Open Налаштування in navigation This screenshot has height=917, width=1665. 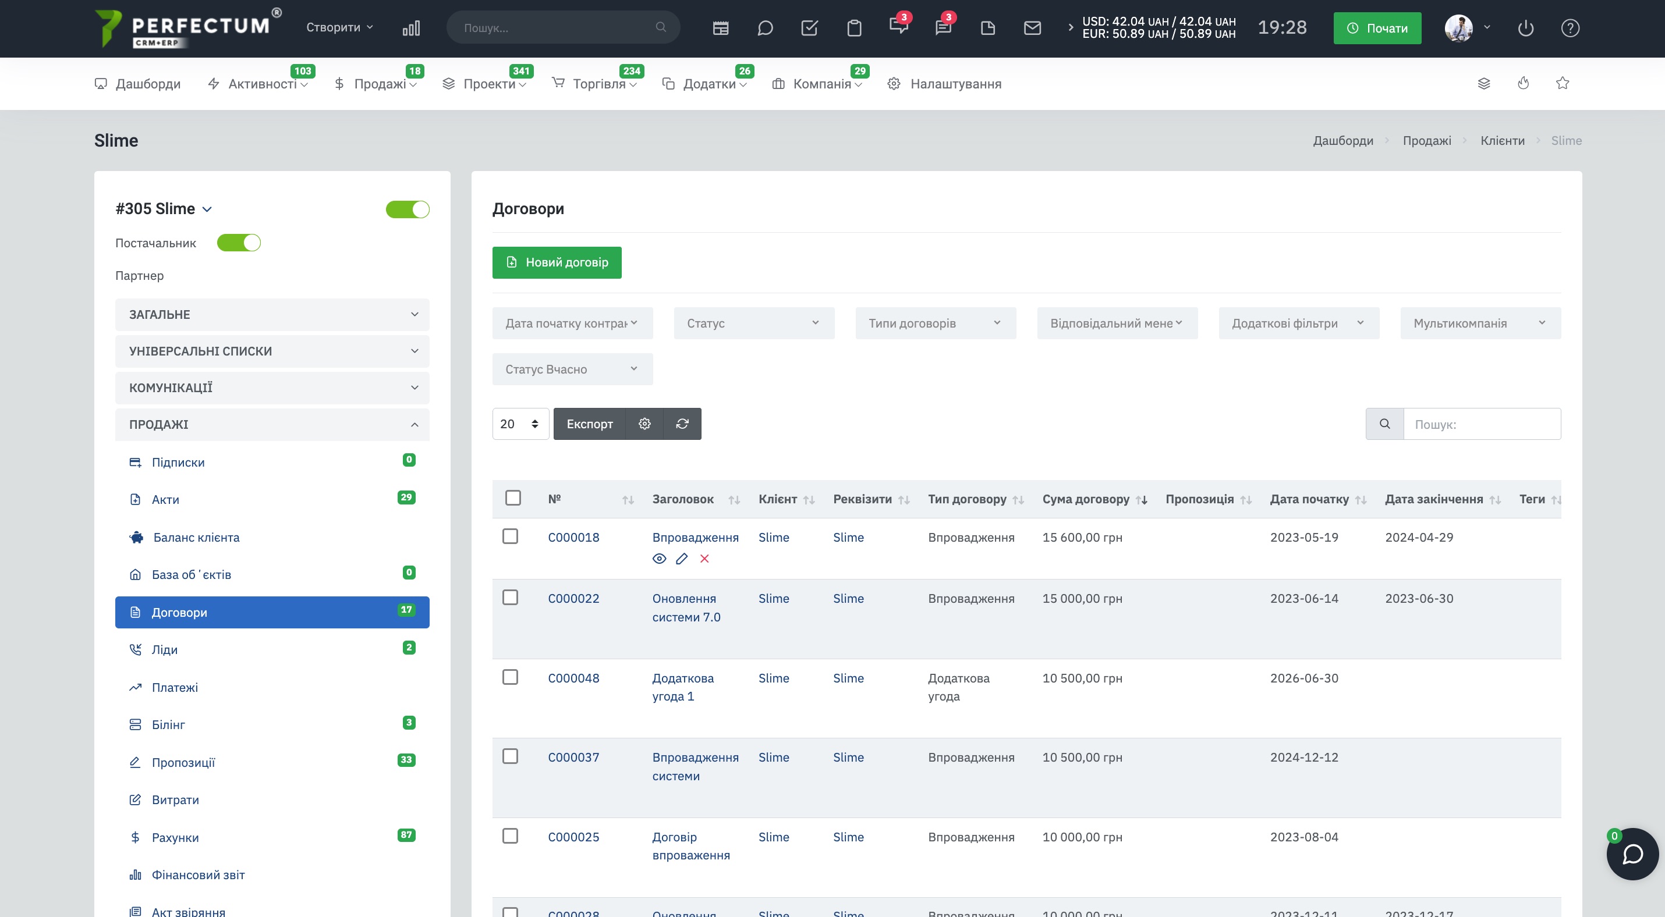(x=945, y=84)
